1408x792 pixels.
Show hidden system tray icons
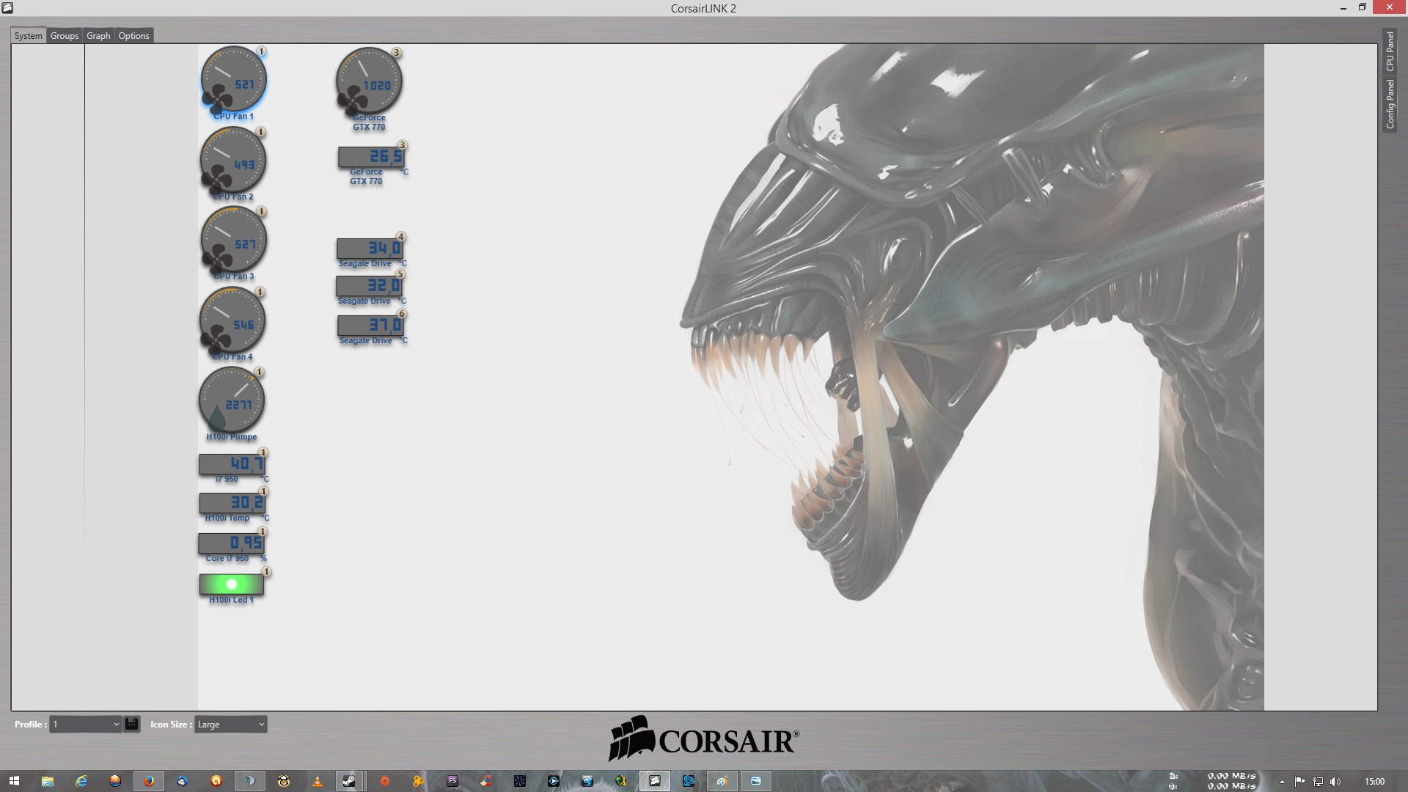pos(1282,782)
